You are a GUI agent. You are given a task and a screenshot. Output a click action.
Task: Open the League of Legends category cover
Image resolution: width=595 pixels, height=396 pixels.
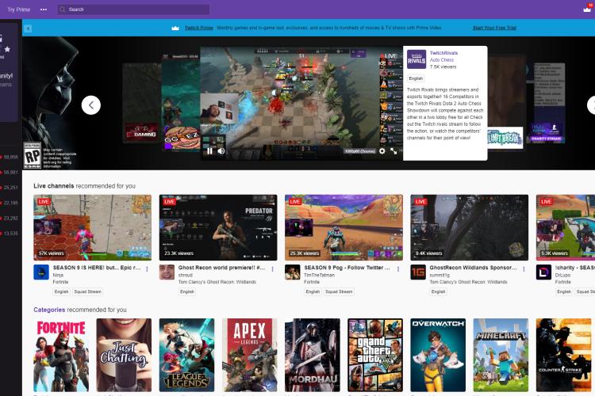pos(186,355)
